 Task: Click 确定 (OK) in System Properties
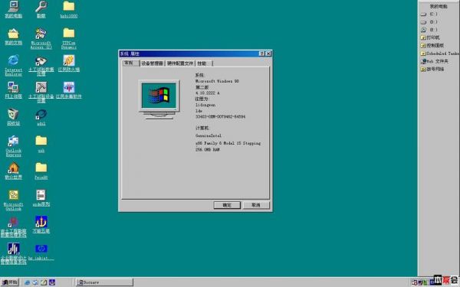(x=227, y=205)
